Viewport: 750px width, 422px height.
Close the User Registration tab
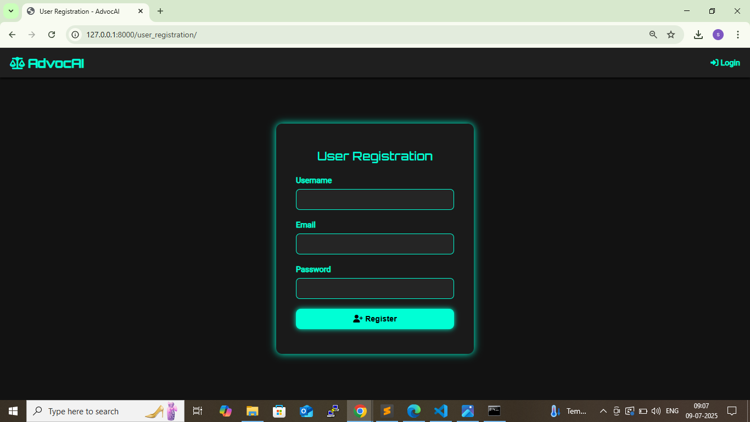141,11
